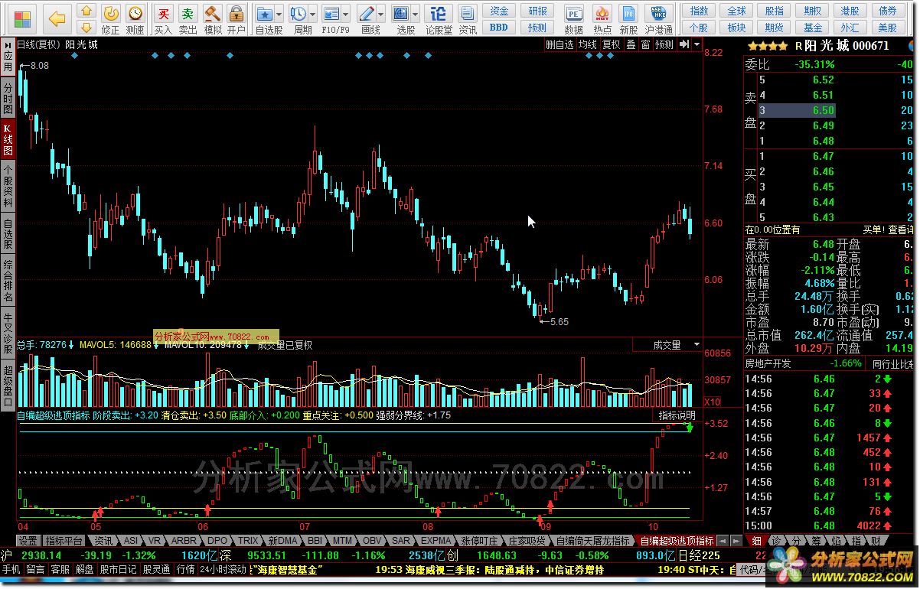Screen dimensions: 920x589
Task: Click the 周期 period clock icon
Action: click(x=299, y=14)
